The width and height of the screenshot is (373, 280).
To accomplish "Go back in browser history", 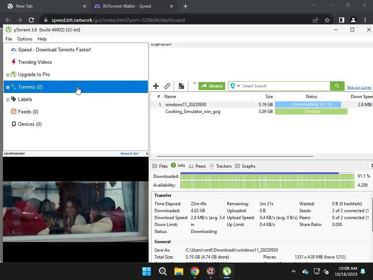I will tap(8, 20).
